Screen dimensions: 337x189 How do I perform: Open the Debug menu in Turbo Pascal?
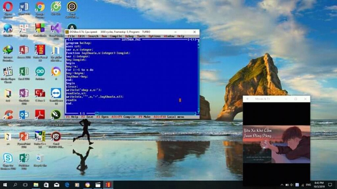[129, 36]
